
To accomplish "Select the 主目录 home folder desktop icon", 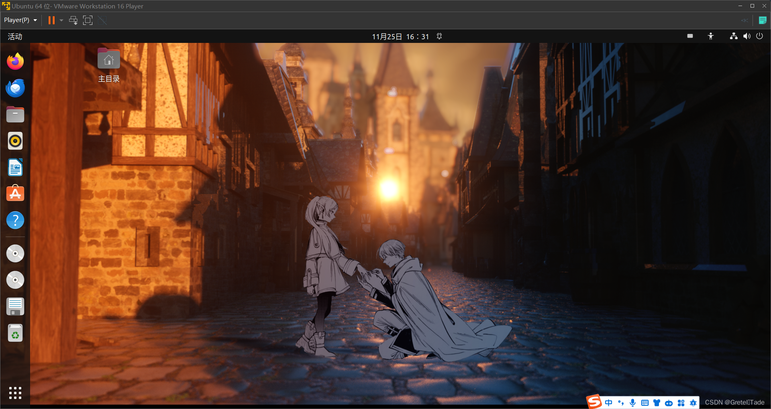I will click(x=109, y=65).
